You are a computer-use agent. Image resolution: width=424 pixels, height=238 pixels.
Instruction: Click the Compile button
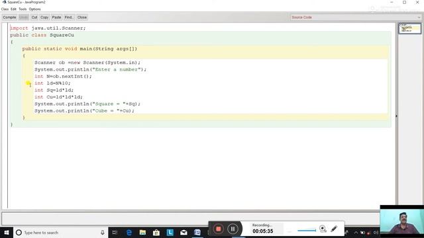pos(9,17)
